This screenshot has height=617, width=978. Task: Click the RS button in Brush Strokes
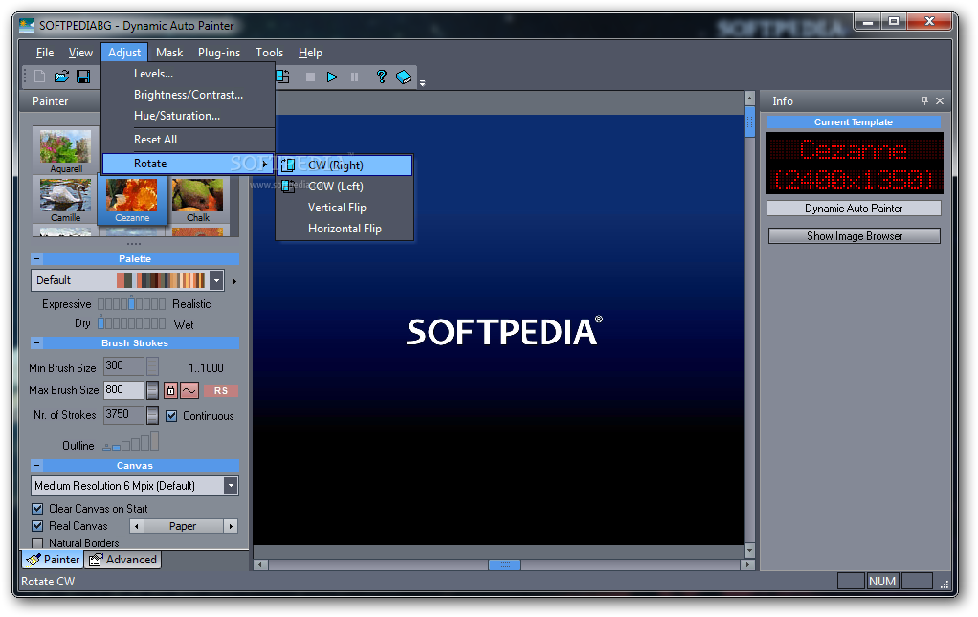(x=221, y=390)
